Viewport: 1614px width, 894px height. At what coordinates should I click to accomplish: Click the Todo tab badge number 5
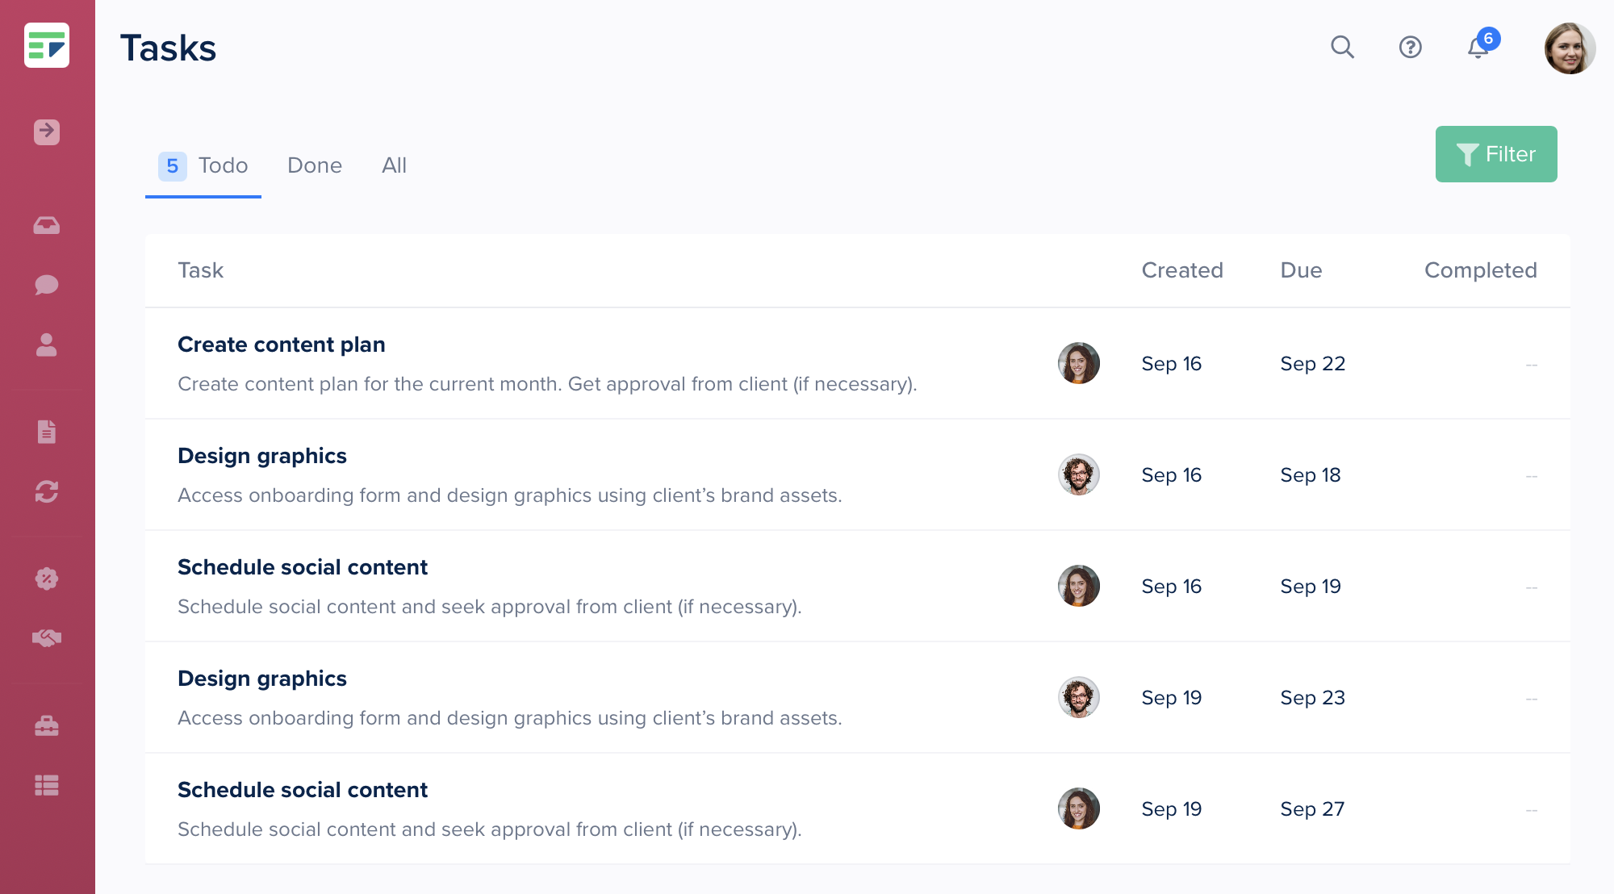pyautogui.click(x=170, y=164)
